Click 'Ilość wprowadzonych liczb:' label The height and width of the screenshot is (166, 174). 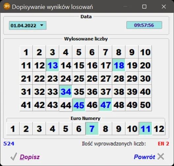(x=114, y=144)
